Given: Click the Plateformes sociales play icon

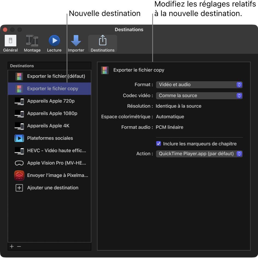Looking at the screenshot, I should [x=19, y=138].
